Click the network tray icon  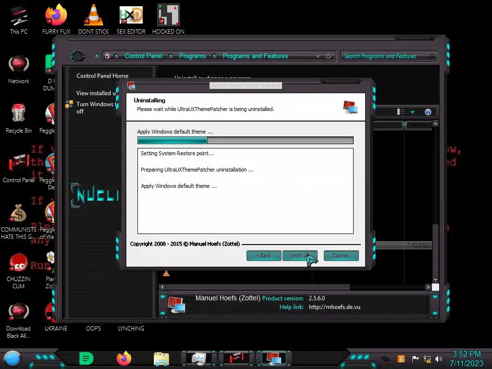tap(427, 358)
